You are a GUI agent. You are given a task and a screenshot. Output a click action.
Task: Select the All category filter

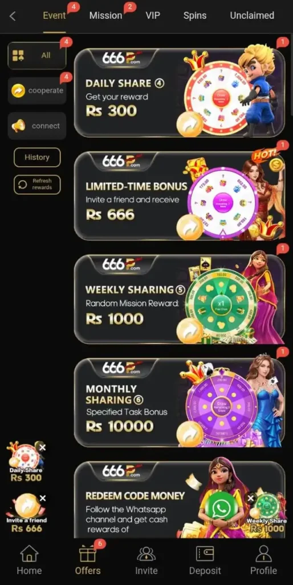coord(37,55)
